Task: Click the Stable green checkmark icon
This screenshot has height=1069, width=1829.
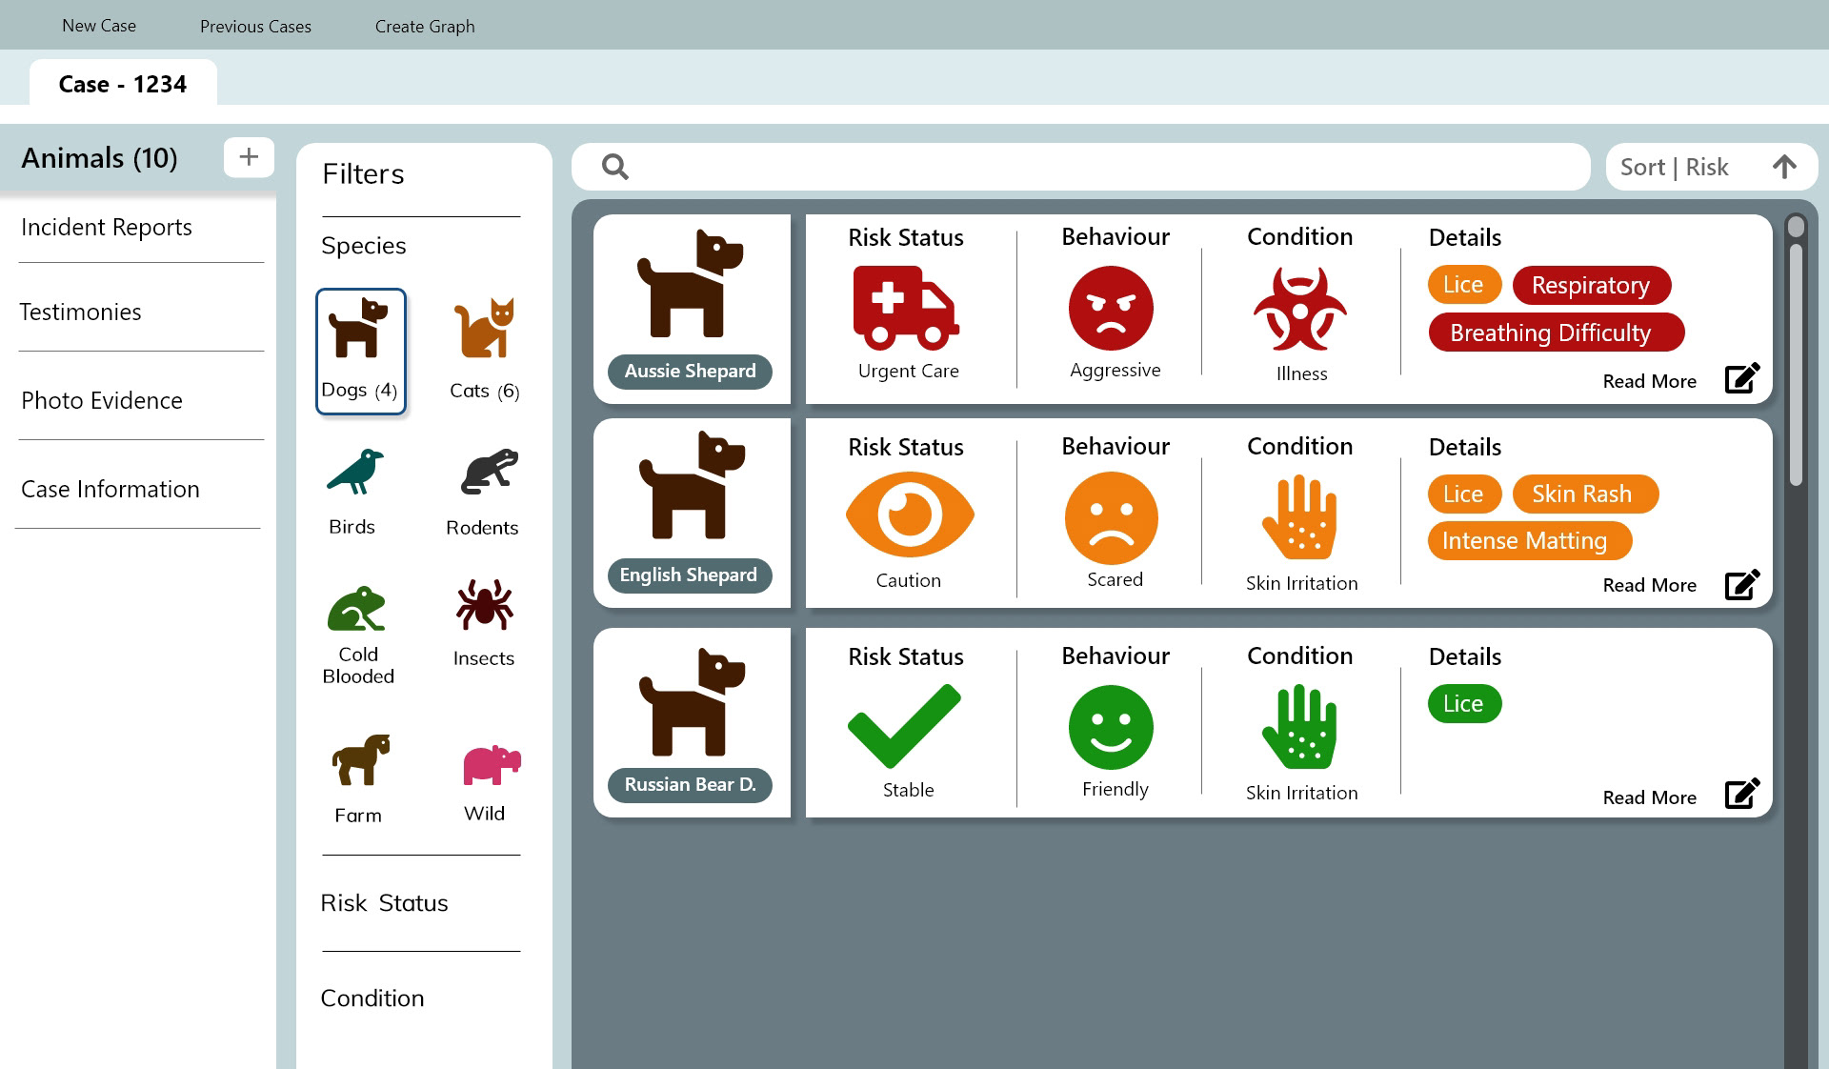Action: click(904, 726)
